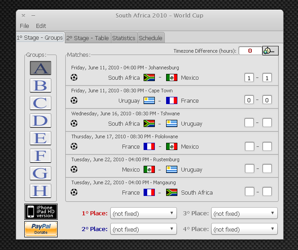
Task: Select group D button
Action: pos(41,121)
